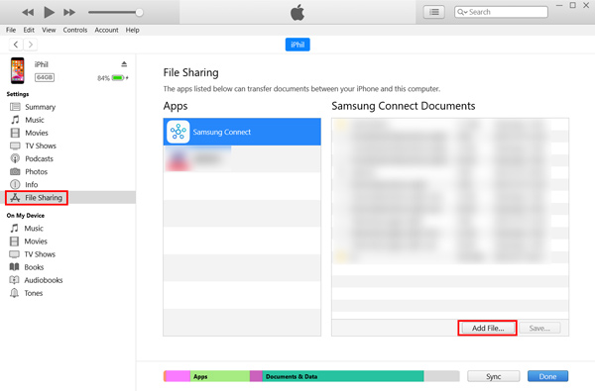Open the Controls menu
Image resolution: width=595 pixels, height=391 pixels.
[x=75, y=30]
